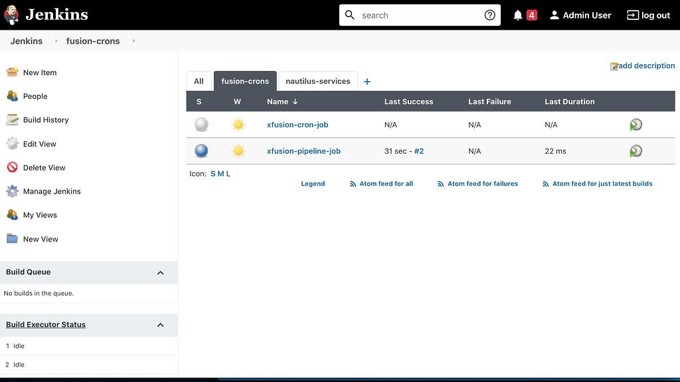Switch to the nautilus-services tab
The height and width of the screenshot is (382, 680).
[x=317, y=81]
